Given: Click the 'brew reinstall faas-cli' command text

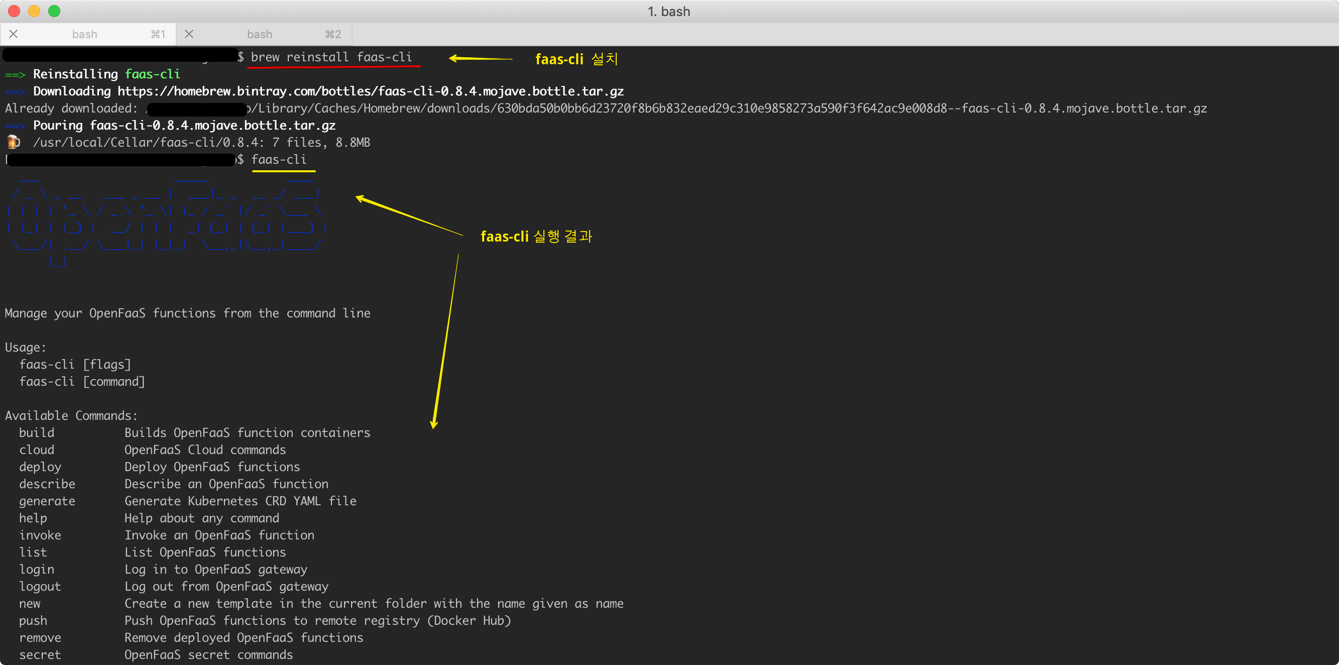Looking at the screenshot, I should click(x=331, y=57).
